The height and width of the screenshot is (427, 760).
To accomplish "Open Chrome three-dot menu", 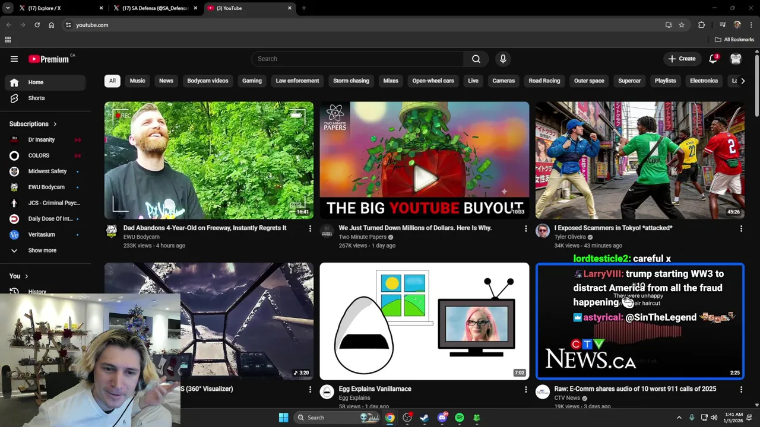I will [x=752, y=25].
